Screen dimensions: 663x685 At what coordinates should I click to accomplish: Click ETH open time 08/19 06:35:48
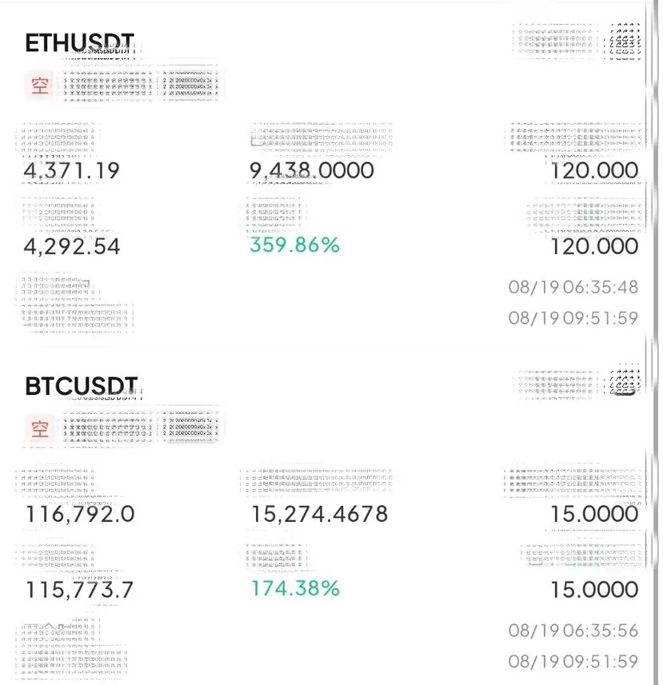coord(573,287)
